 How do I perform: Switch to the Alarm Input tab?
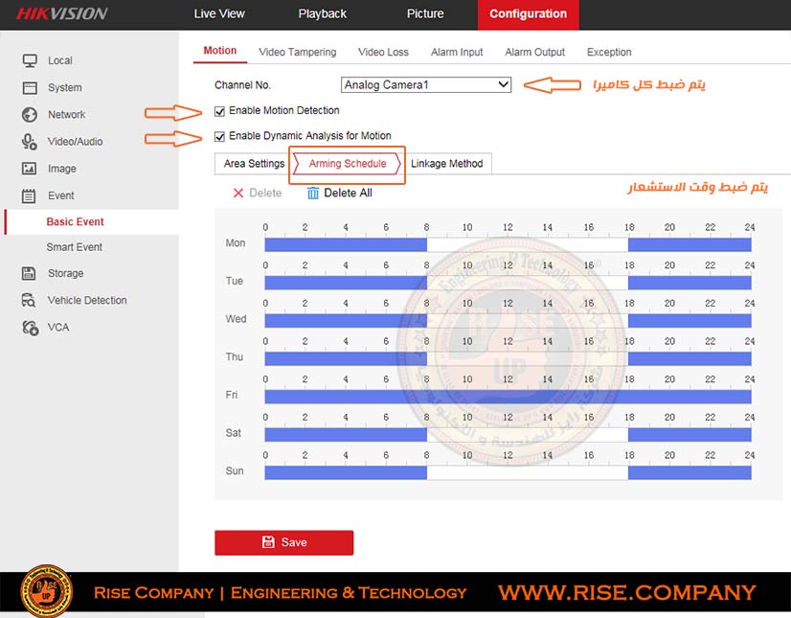pos(457,52)
